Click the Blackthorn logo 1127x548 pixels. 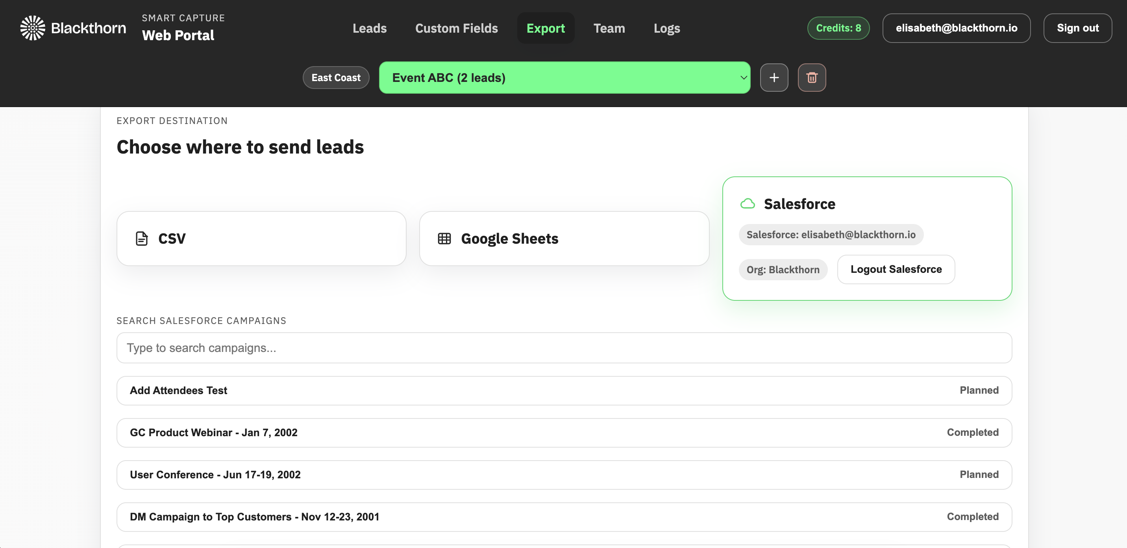point(32,28)
